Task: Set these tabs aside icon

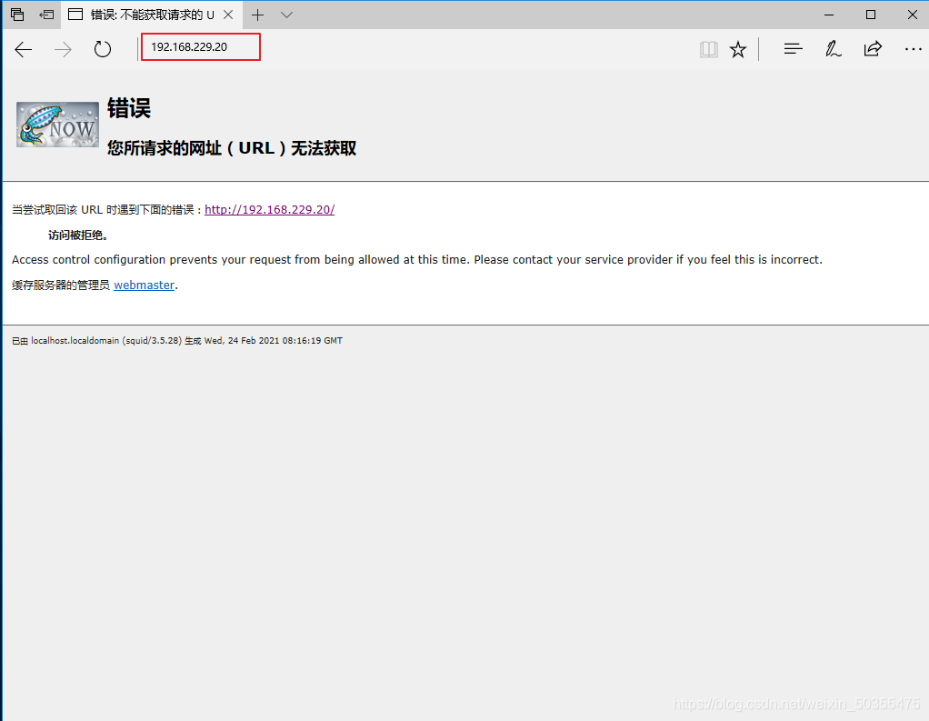Action: coord(46,15)
